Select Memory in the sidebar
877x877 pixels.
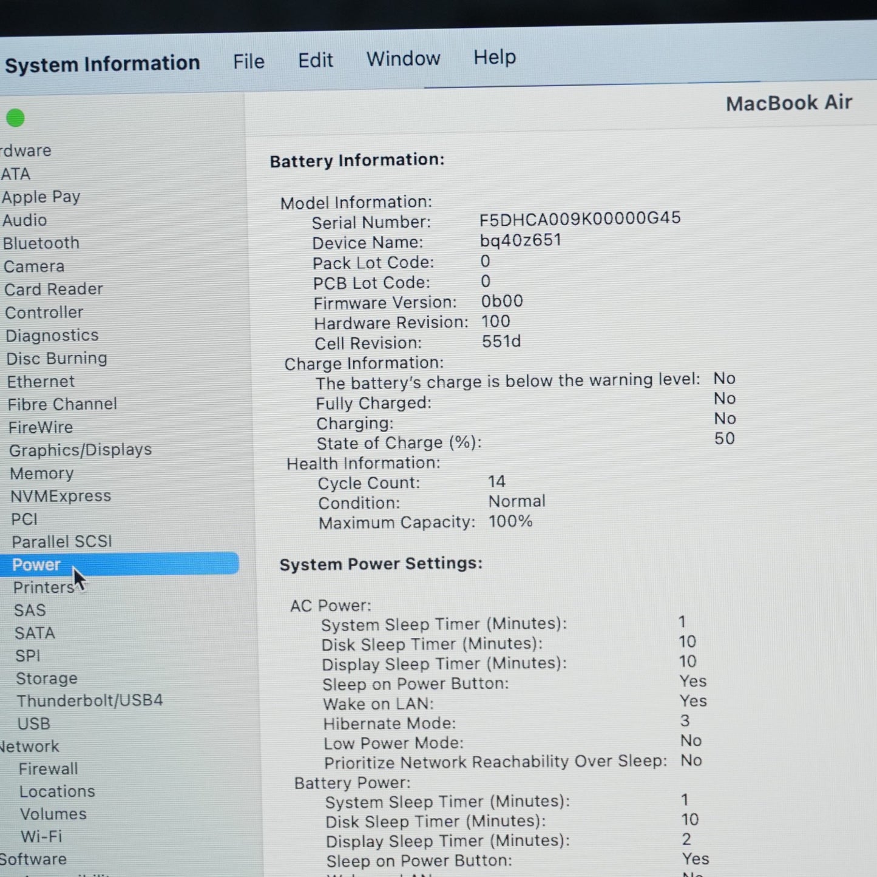[x=42, y=473]
